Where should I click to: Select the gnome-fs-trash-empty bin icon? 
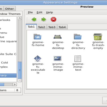(98, 37)
